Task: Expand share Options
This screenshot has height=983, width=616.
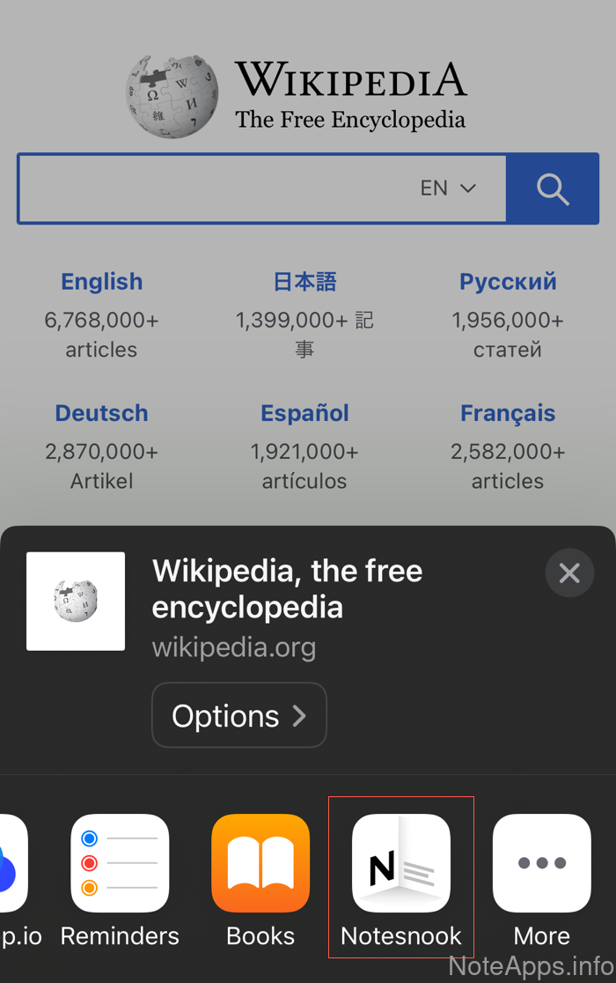Action: pos(239,715)
